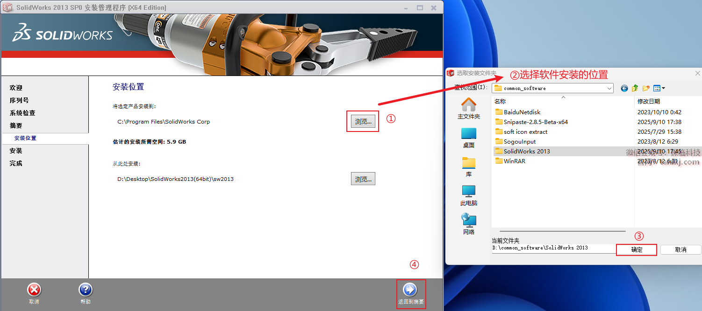The image size is (702, 311).
Task: Go to 欢迎 step in sidebar
Action: (x=16, y=88)
